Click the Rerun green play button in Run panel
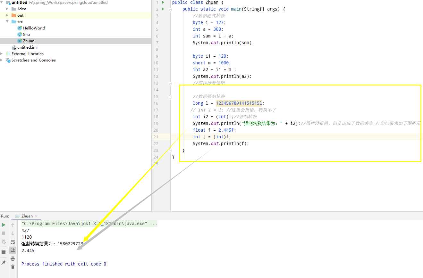The image size is (423, 278). (x=4, y=225)
